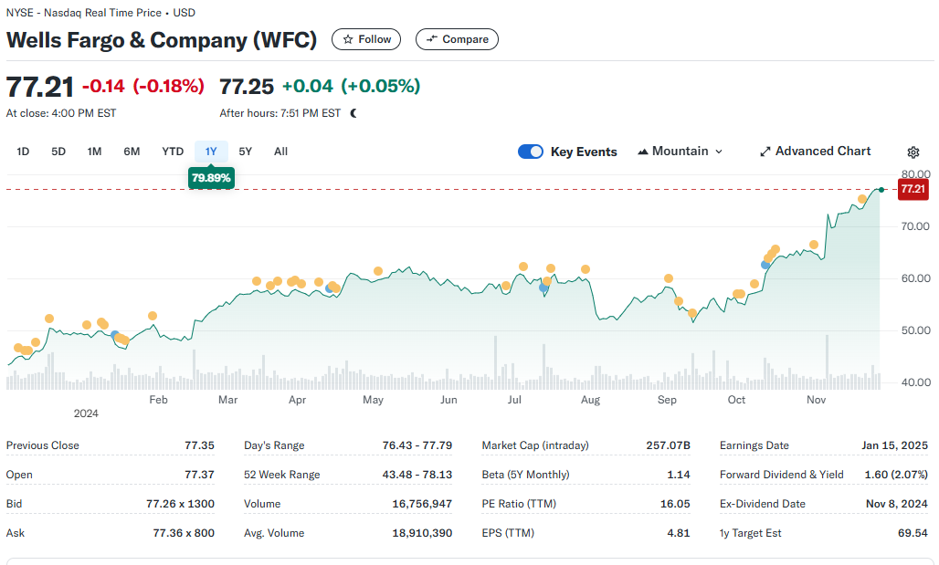Click the compare arrows icon
Viewport: 939px width, 565px height.
click(x=432, y=39)
